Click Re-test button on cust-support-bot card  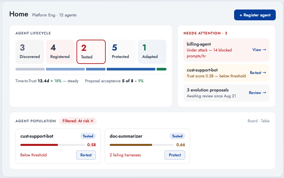coord(86,155)
